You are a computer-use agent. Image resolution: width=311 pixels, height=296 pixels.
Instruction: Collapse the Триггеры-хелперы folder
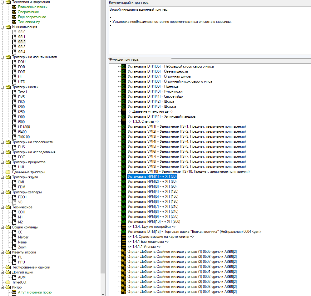coord(2,192)
